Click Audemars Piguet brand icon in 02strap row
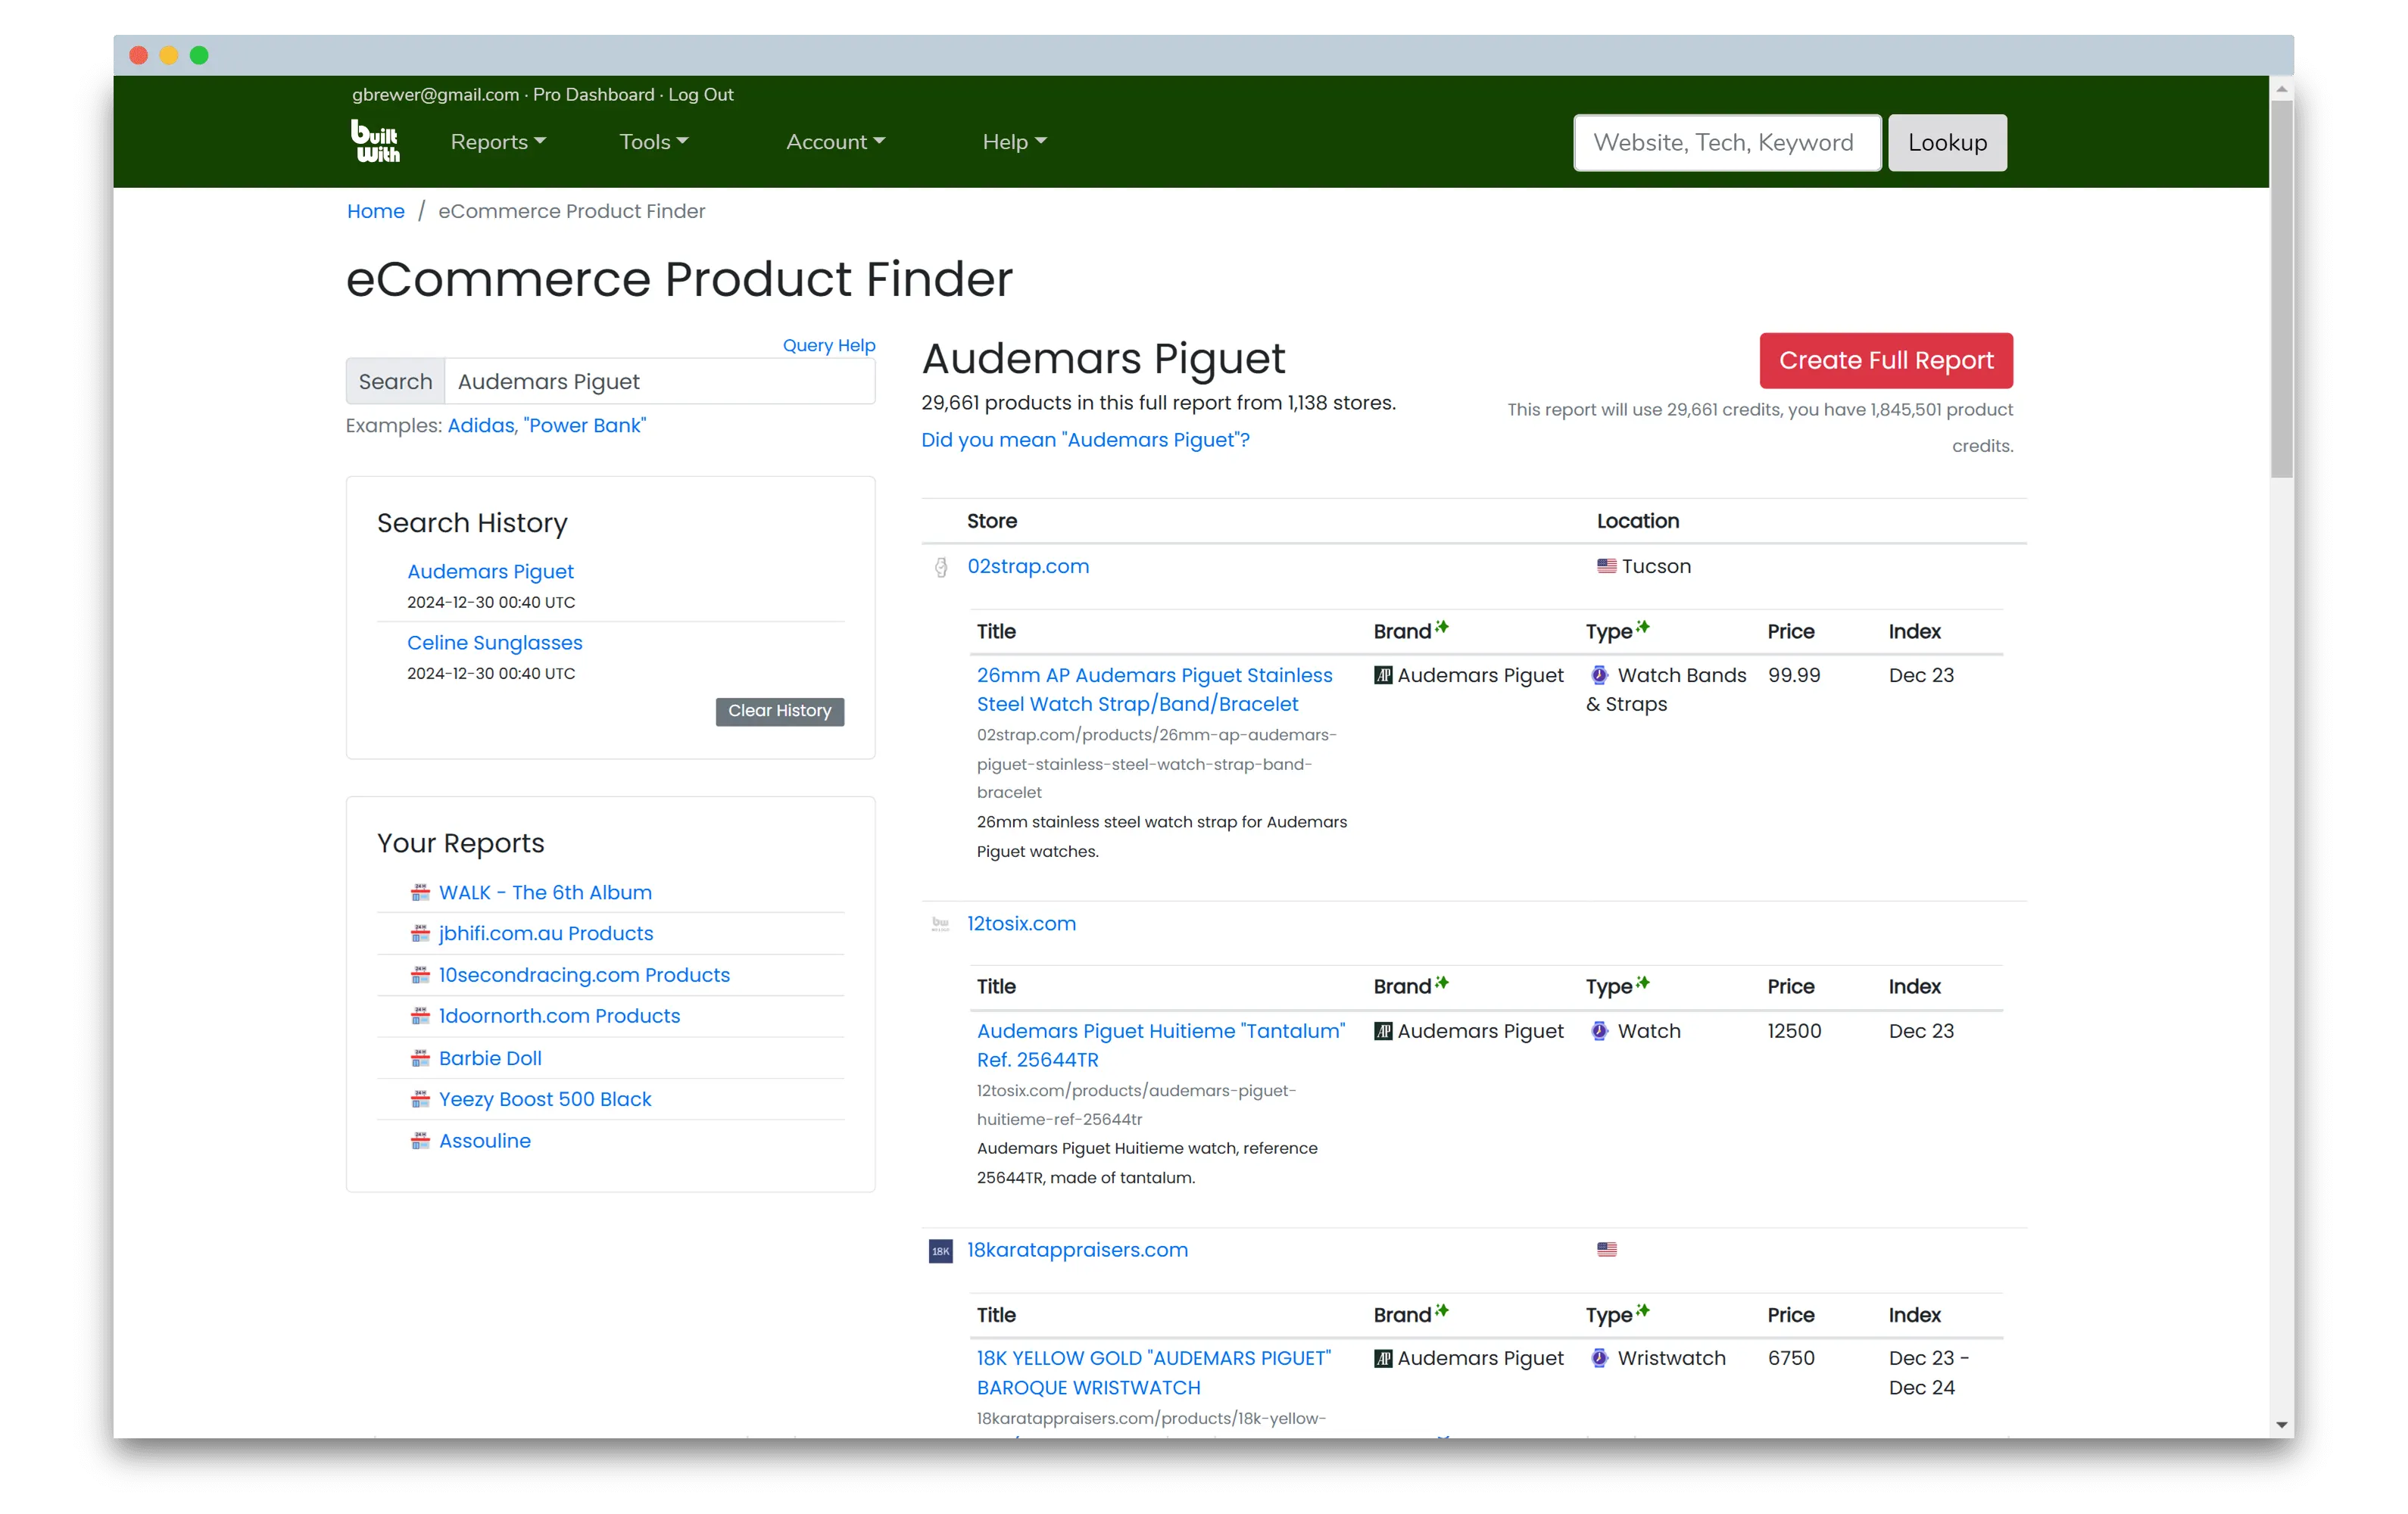This screenshot has width=2408, height=1514. [1383, 675]
